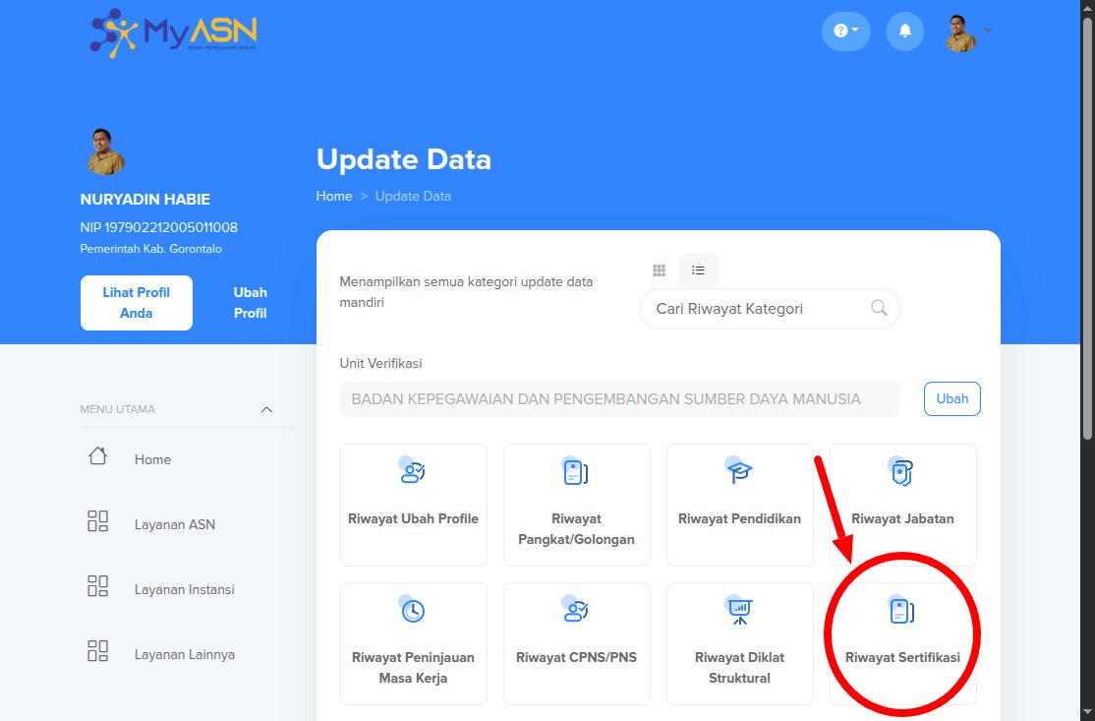
Task: Go to Layanan ASN menu
Action: [x=174, y=524]
